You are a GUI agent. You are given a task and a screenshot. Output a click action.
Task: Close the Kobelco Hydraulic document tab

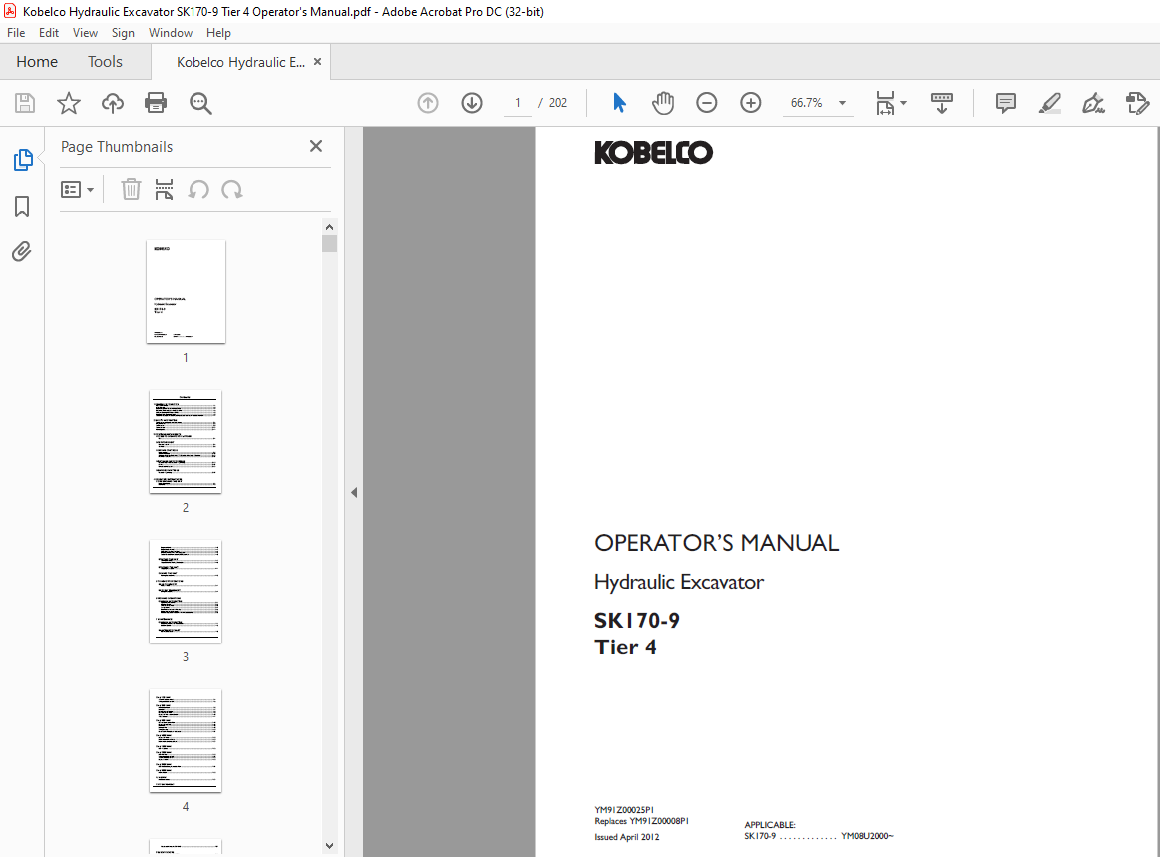tap(317, 62)
